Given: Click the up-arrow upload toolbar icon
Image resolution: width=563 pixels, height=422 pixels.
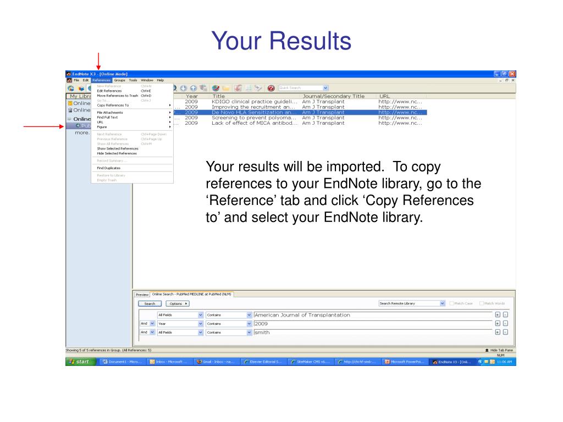Looking at the screenshot, I should click(193, 88).
